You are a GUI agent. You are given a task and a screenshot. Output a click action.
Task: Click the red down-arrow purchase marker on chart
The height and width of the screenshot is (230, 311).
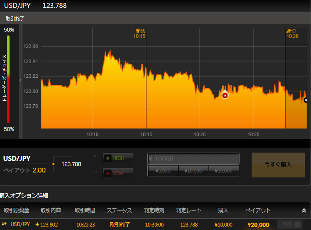tap(225, 96)
